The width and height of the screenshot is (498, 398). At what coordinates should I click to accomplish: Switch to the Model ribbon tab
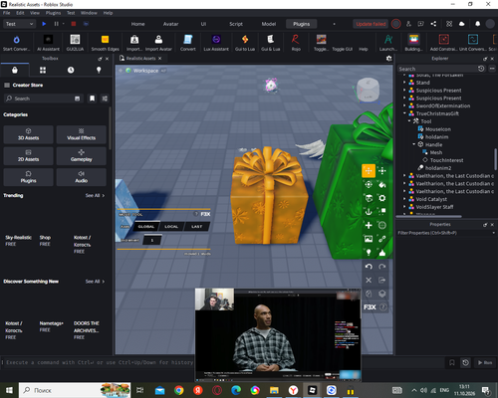click(269, 24)
